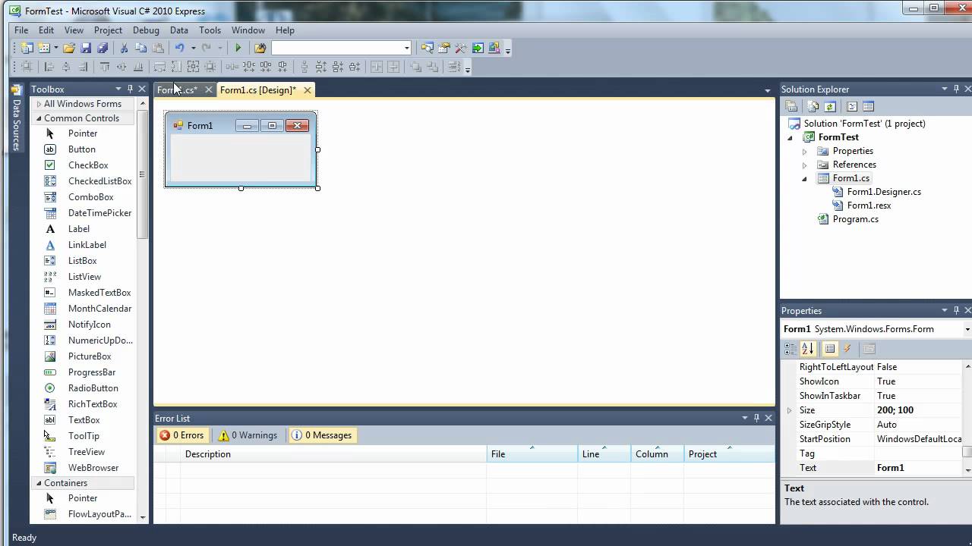Click the Data Sources side tab icon
The height and width of the screenshot is (546, 972).
coord(16,90)
